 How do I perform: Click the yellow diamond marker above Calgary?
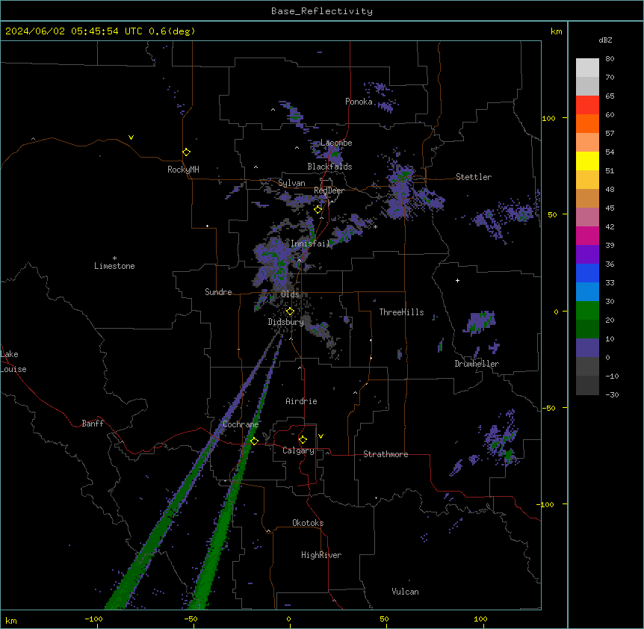303,440
